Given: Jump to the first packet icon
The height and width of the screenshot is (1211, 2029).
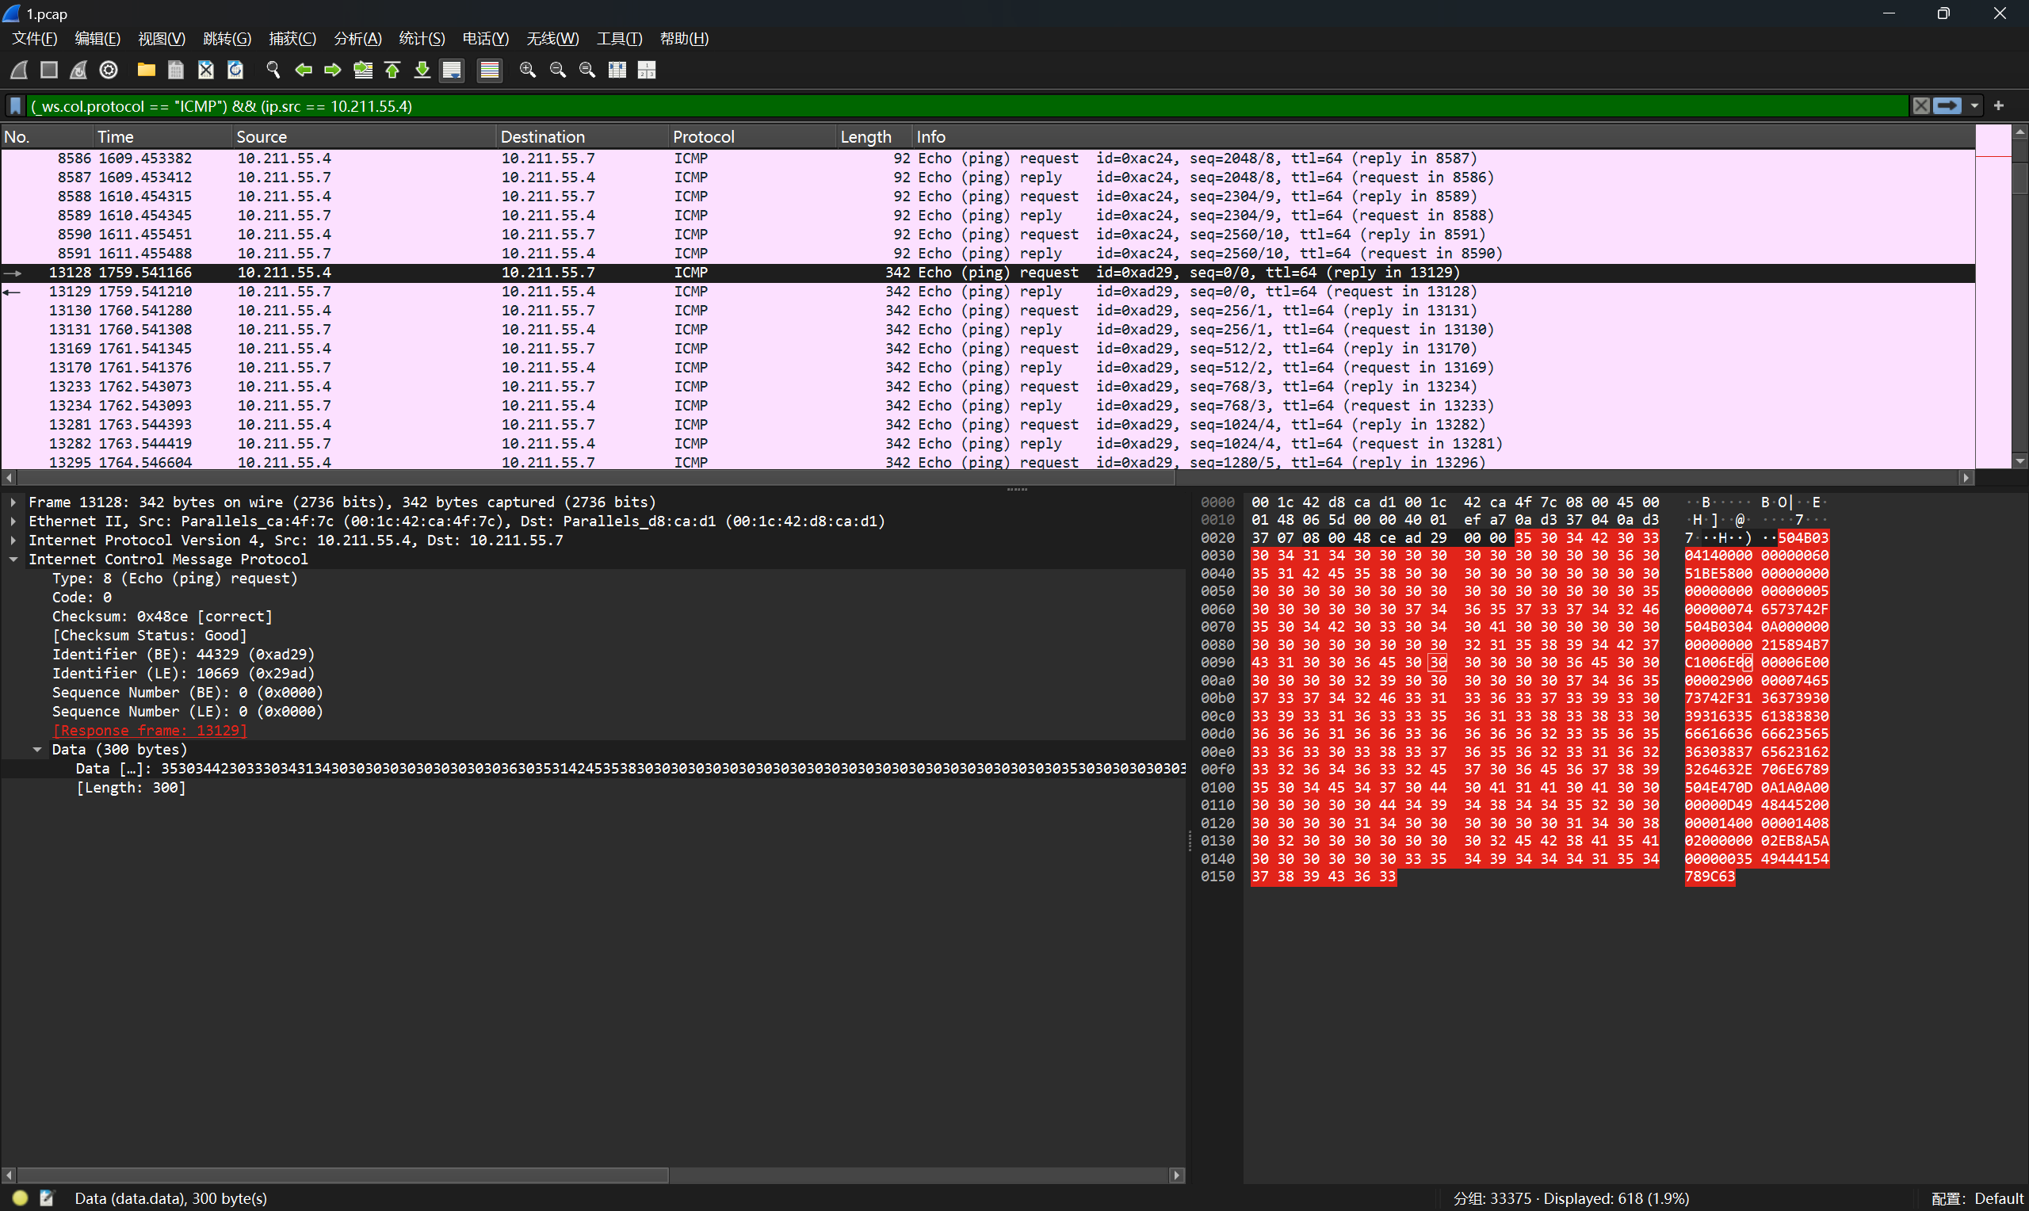Looking at the screenshot, I should (x=392, y=71).
